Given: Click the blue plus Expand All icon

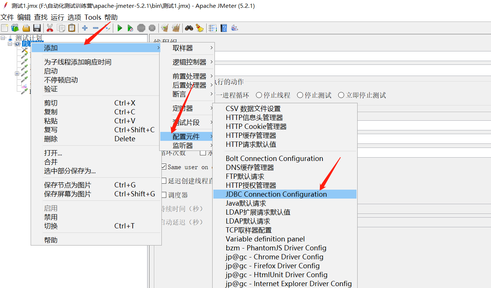Looking at the screenshot, I should [x=85, y=28].
